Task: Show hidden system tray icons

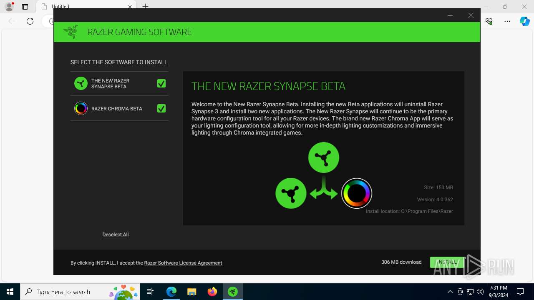Action: tap(450, 292)
